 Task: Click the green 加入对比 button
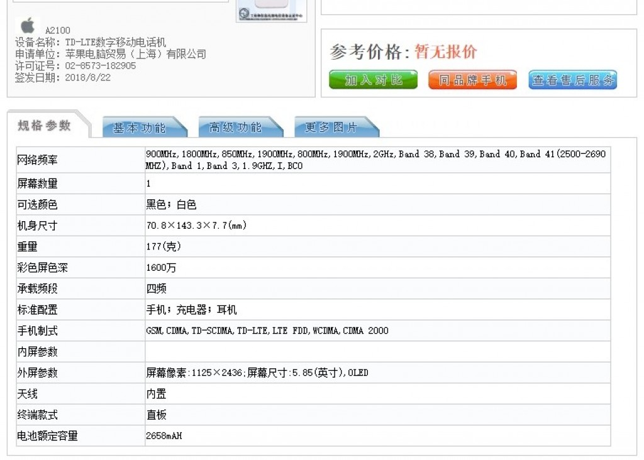[x=373, y=80]
